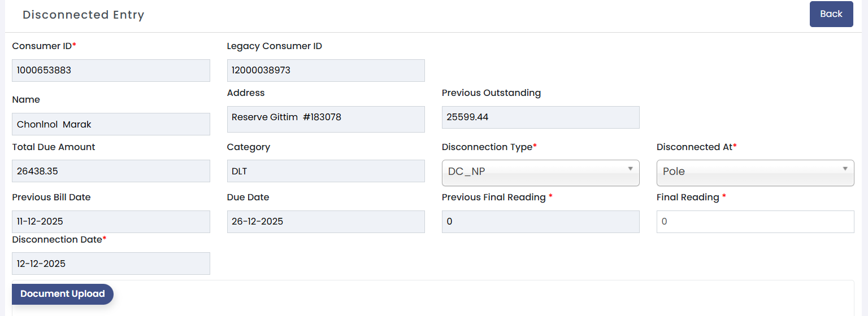The image size is (868, 316).
Task: Select the Due Date field
Action: [x=325, y=222]
